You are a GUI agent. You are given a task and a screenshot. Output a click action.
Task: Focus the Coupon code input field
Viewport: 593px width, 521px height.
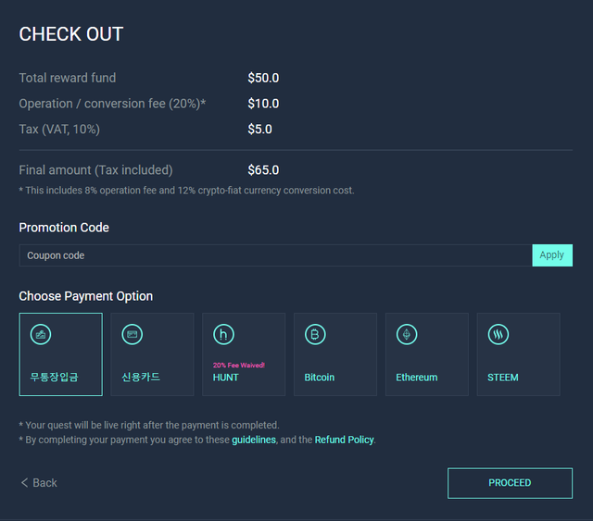[276, 255]
